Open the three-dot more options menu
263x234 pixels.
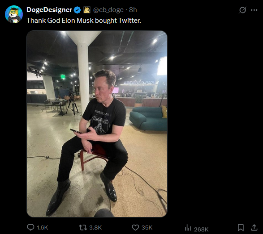coord(254,10)
